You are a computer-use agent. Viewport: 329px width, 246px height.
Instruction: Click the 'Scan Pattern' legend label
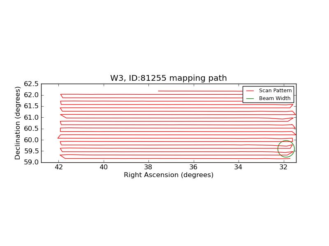275,91
